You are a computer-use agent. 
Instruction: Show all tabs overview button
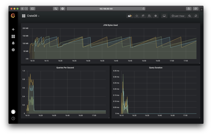click(196, 9)
